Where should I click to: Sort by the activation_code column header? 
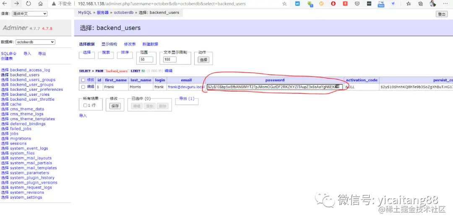coord(362,80)
